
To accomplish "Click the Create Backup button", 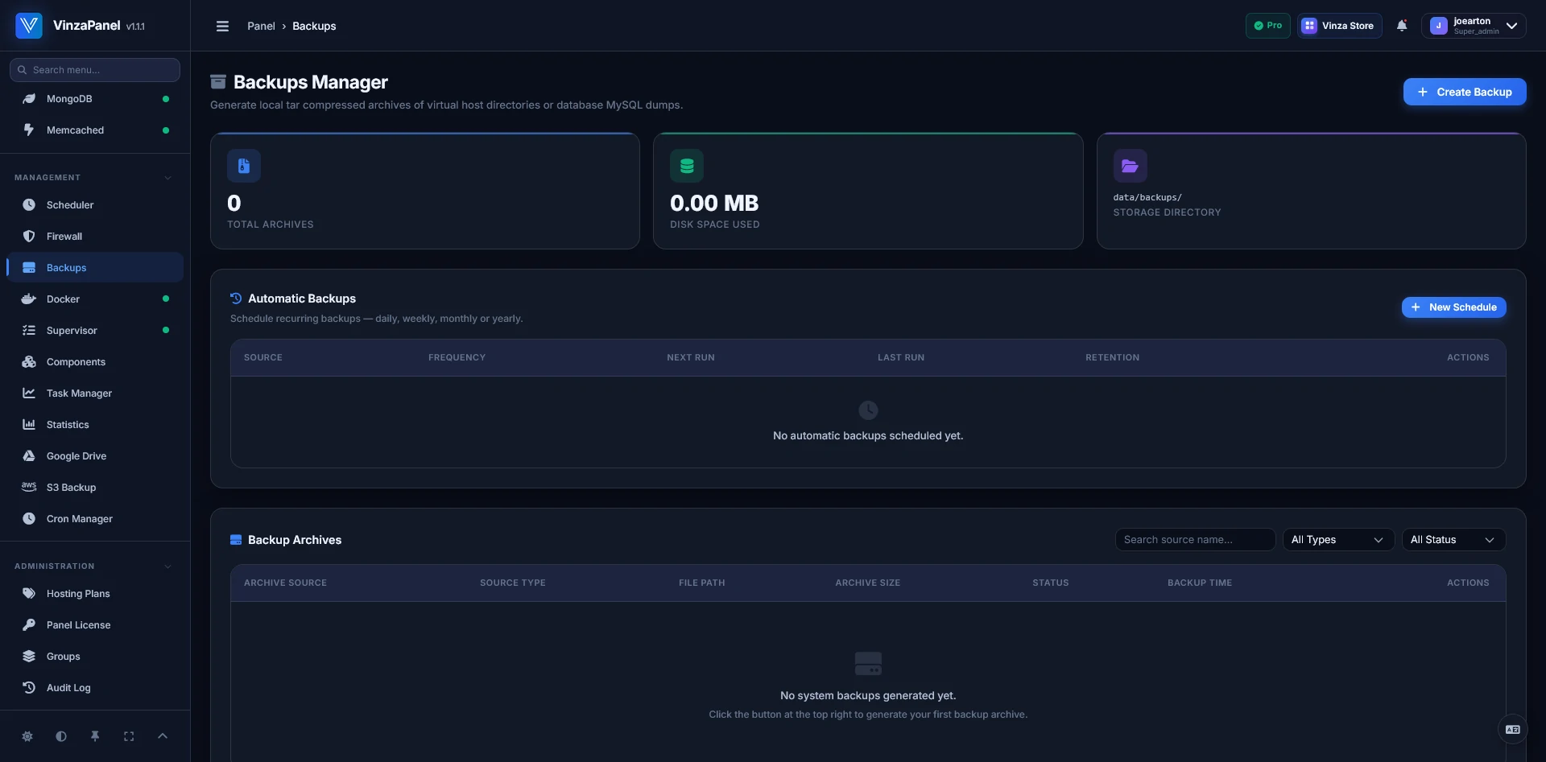I will coord(1465,92).
